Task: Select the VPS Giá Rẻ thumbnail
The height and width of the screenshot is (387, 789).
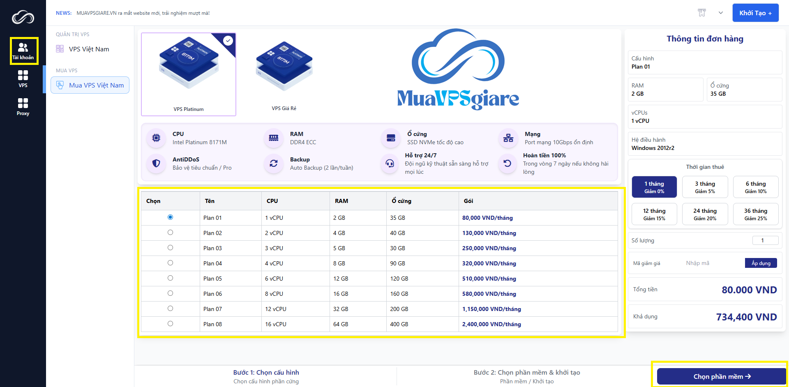Action: coord(284,75)
